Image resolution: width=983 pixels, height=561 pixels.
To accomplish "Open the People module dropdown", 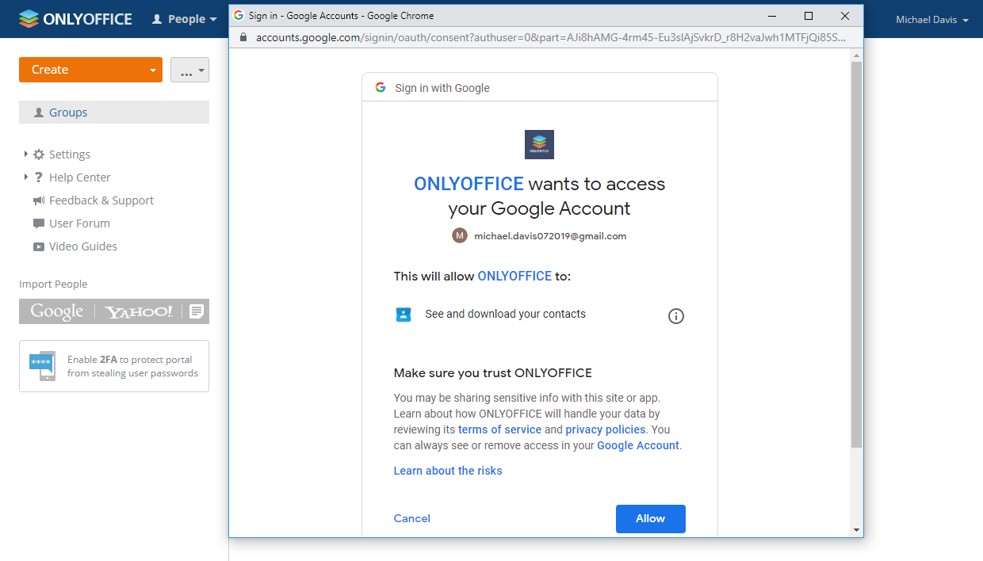I will tap(184, 19).
